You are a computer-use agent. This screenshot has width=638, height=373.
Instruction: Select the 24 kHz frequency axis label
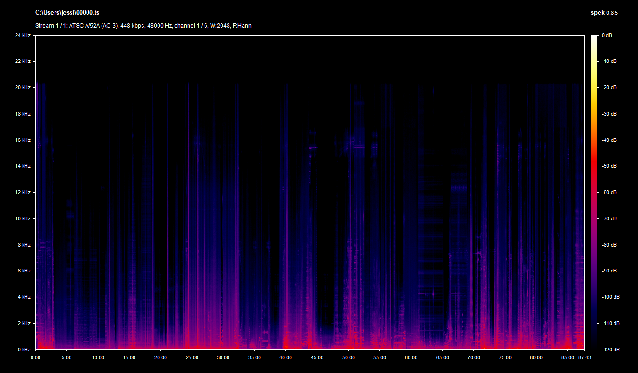click(x=23, y=36)
